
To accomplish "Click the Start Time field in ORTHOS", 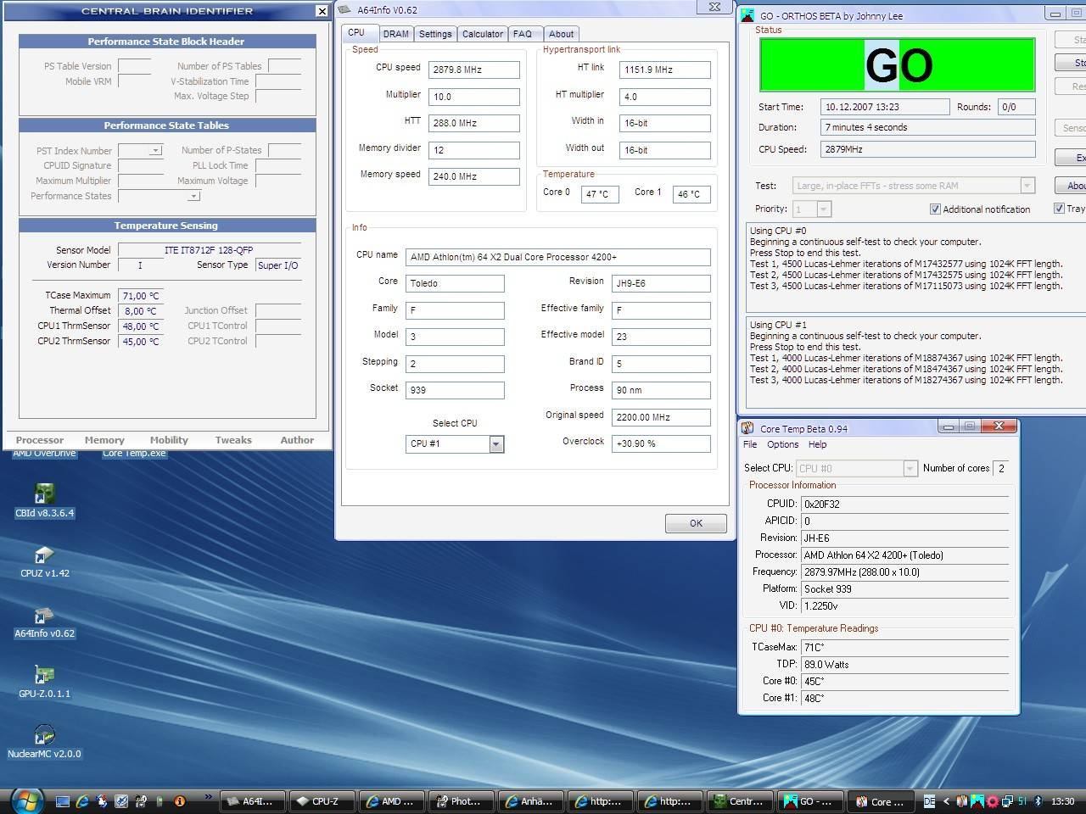I will 885,107.
